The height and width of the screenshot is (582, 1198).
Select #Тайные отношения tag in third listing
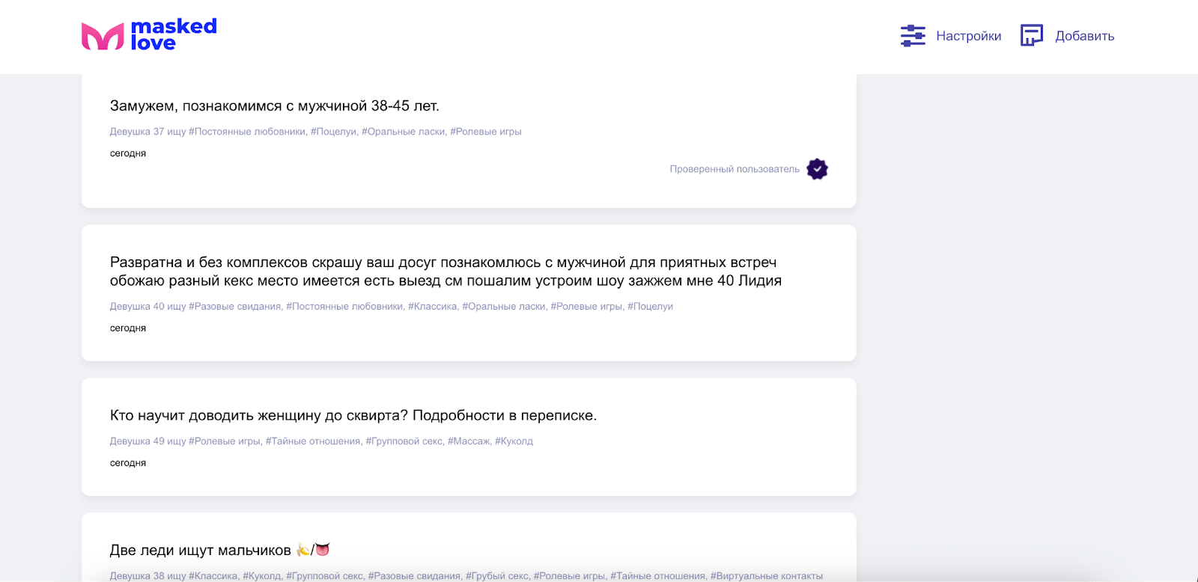coord(313,441)
